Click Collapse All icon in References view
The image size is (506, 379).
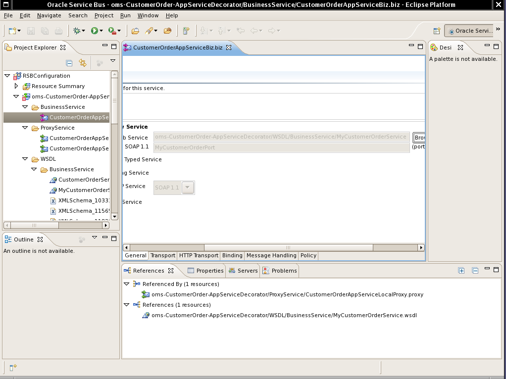475,271
